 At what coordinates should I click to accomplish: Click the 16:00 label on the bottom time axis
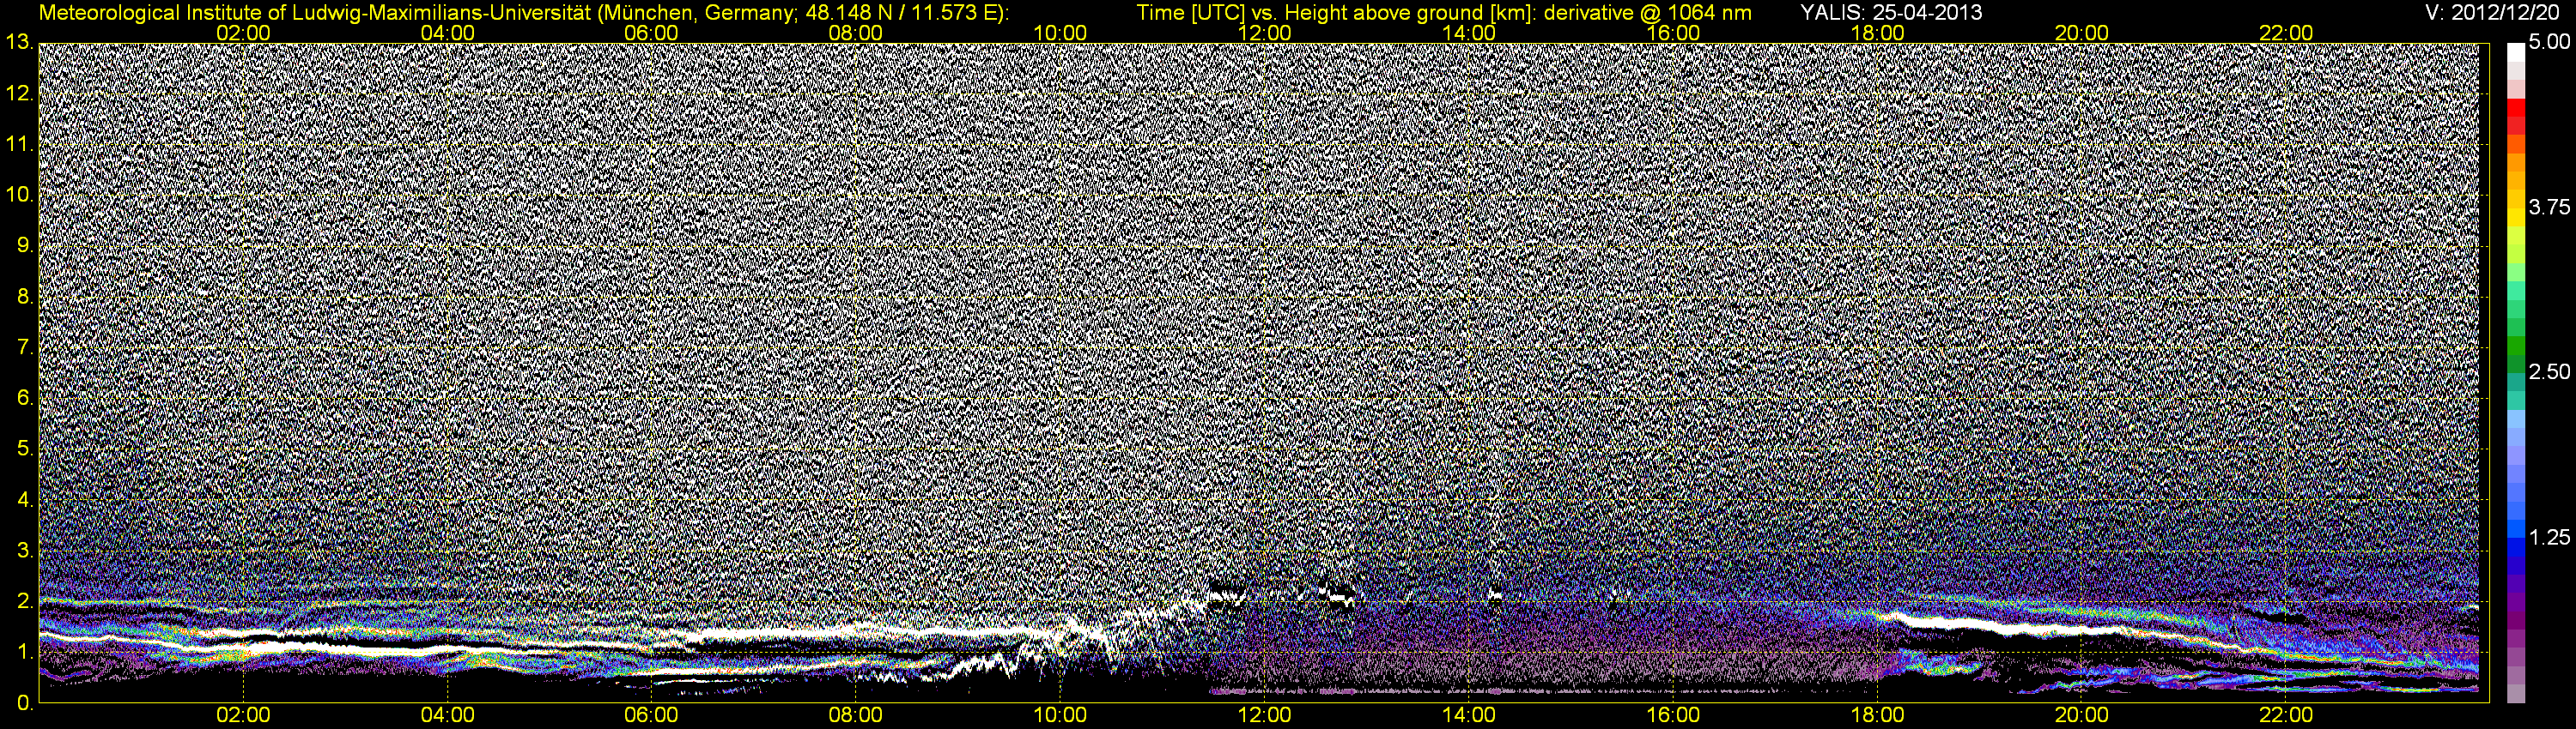coord(1673,716)
